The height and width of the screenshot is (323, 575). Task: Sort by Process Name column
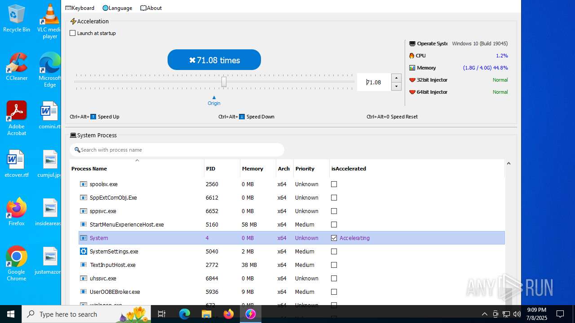coord(137,169)
